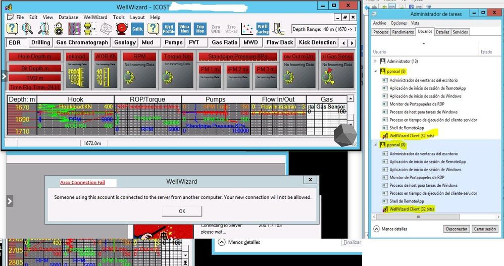This screenshot has width=504, height=266.
Task: Click the Standpipe Pressure KPa gauge header
Action: point(238,57)
